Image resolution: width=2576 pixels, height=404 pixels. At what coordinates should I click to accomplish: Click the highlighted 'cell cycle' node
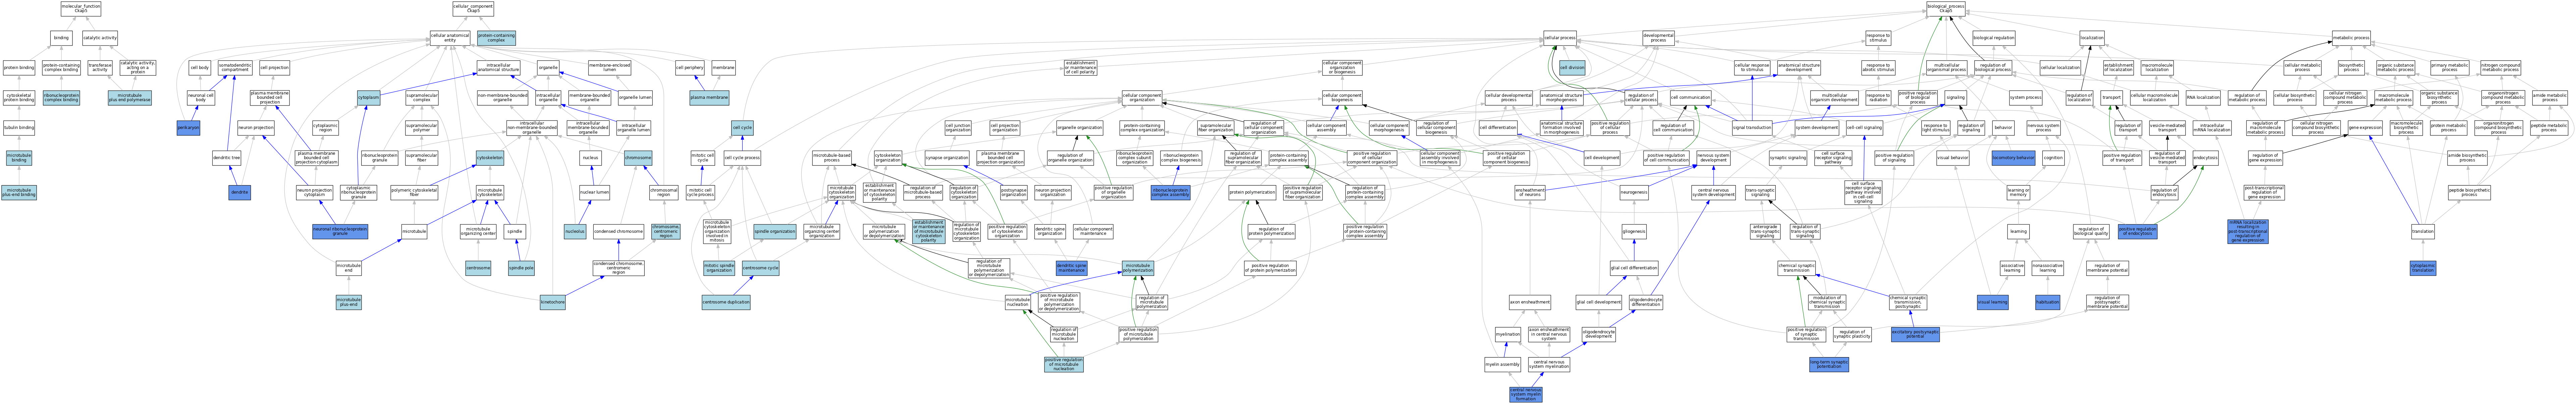[x=742, y=128]
